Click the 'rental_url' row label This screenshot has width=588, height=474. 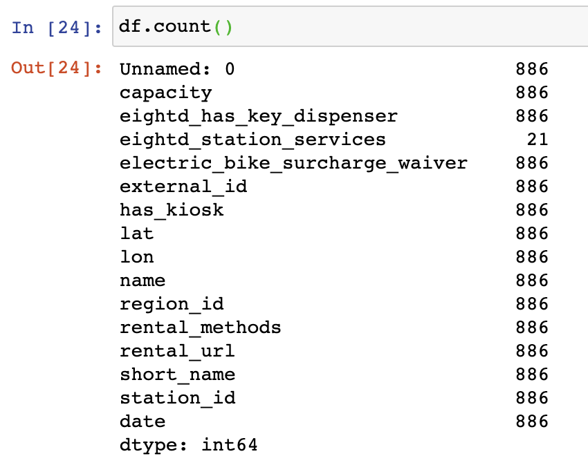177,351
